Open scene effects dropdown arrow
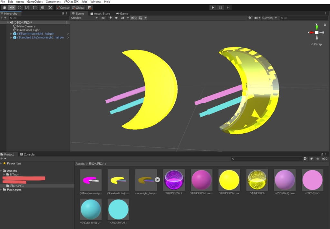 click(x=128, y=18)
